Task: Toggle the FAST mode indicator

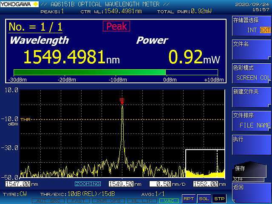Action: 76,201
